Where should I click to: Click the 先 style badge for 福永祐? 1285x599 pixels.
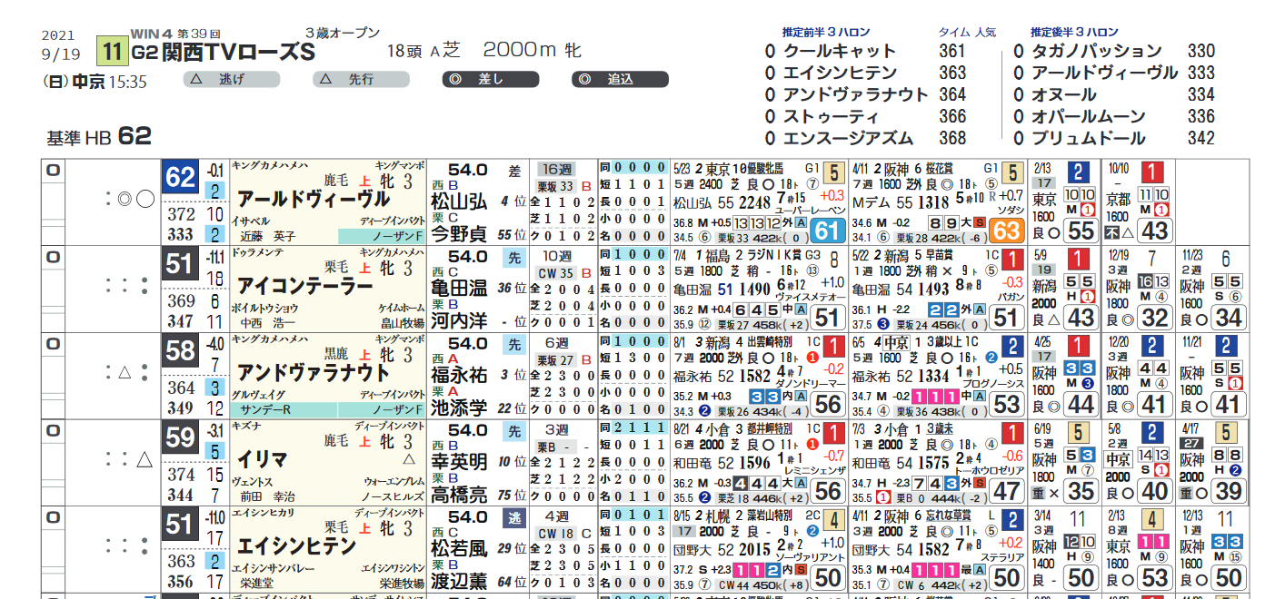[513, 345]
